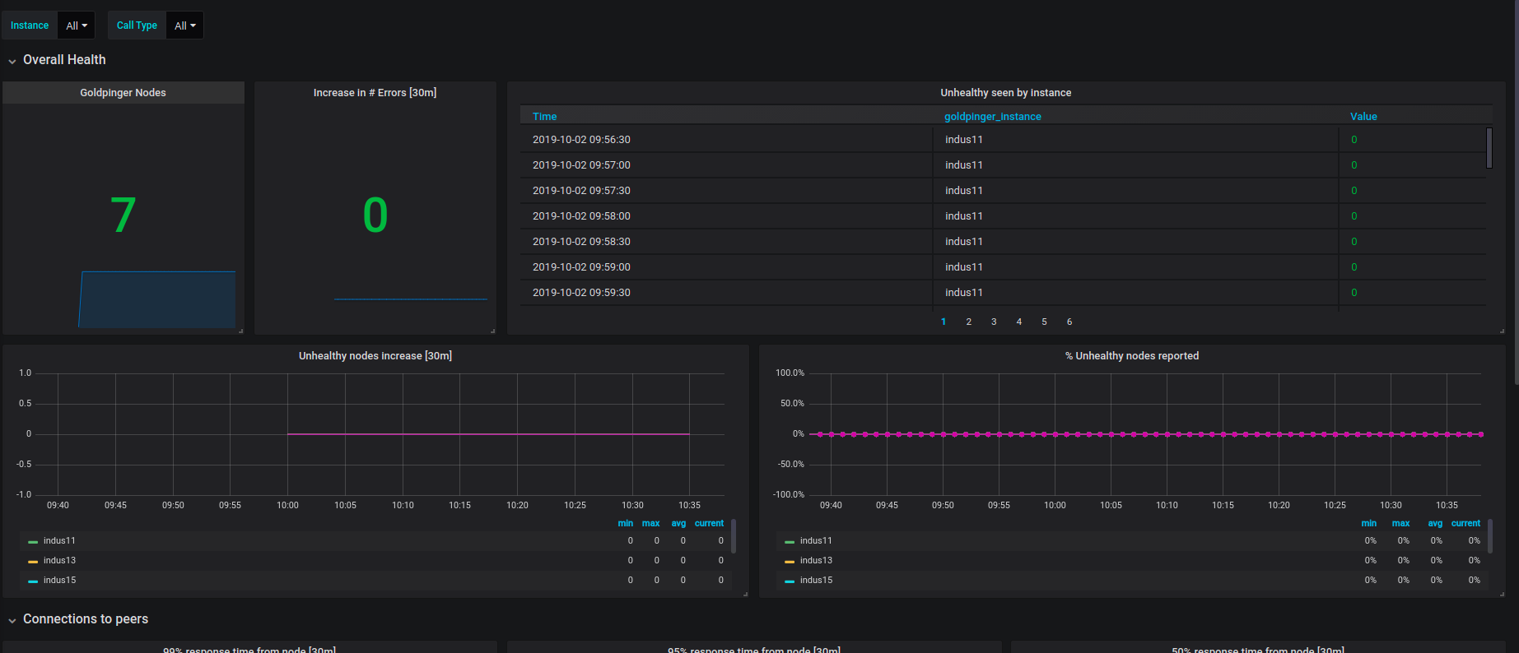Go to page 2 of unhealthy table
Viewport: 1519px width, 653px height.
(968, 322)
